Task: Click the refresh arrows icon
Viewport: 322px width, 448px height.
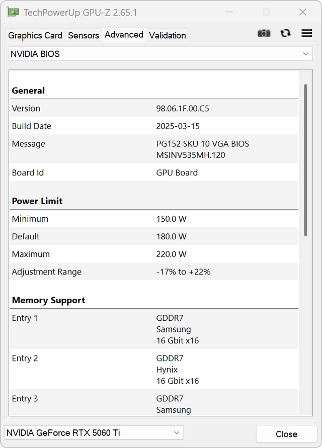Action: [x=285, y=33]
